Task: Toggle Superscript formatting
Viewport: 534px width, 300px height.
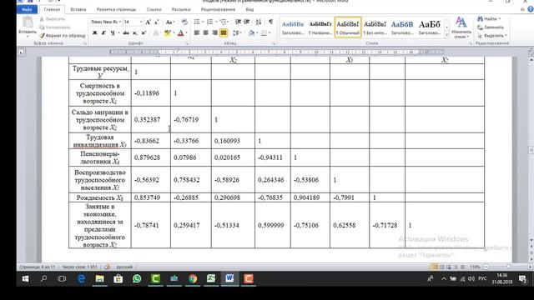Action: [x=144, y=33]
